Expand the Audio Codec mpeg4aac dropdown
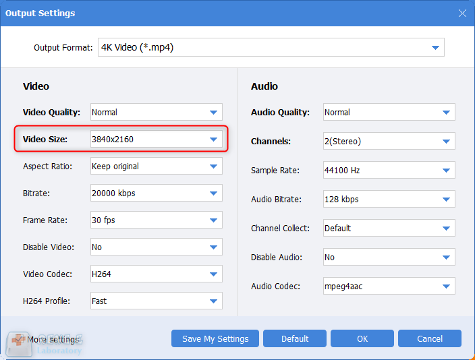 [389, 286]
